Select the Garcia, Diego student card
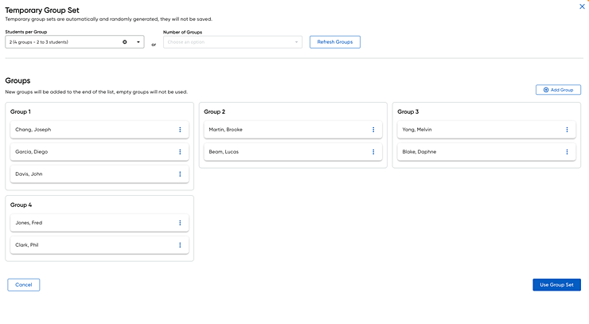 (x=99, y=152)
